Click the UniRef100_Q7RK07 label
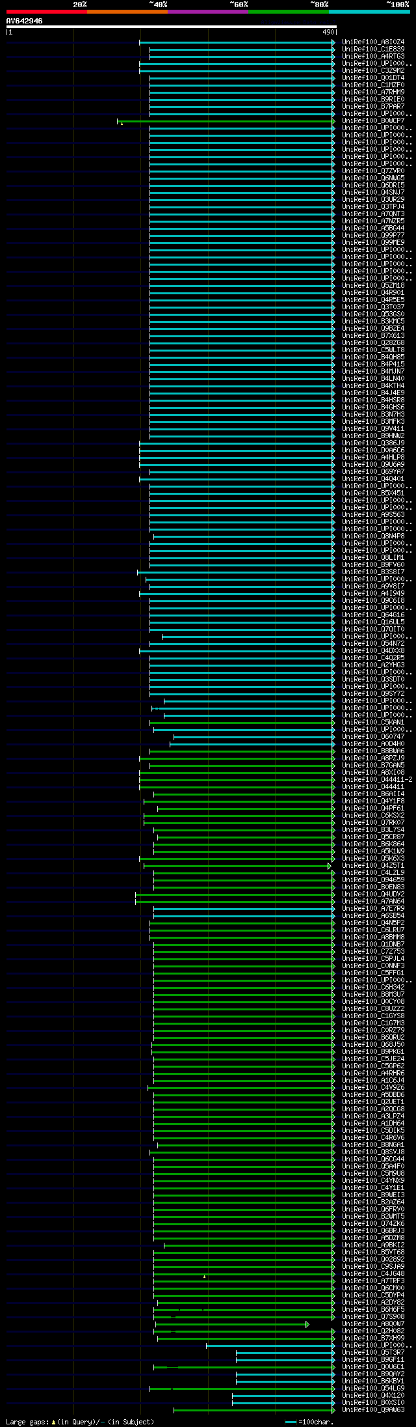 pyautogui.click(x=373, y=823)
